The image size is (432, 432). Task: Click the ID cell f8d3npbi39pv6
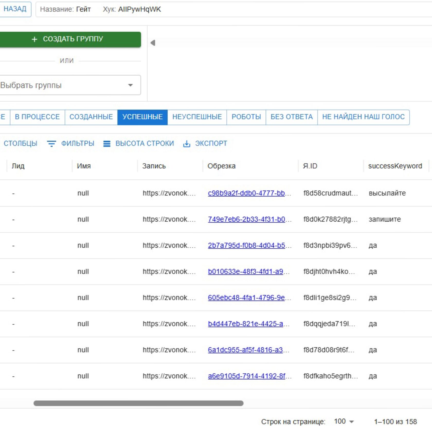coord(330,246)
